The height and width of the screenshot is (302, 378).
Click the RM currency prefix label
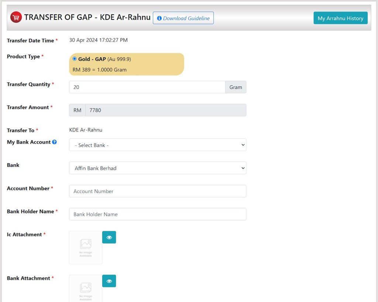(77, 110)
